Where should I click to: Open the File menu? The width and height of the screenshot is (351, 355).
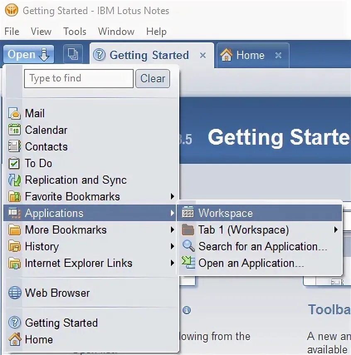coord(12,32)
